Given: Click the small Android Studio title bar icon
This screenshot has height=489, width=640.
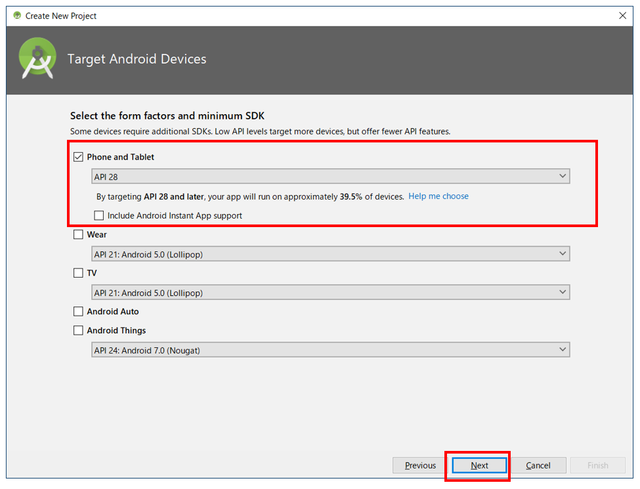Looking at the screenshot, I should 17,16.
